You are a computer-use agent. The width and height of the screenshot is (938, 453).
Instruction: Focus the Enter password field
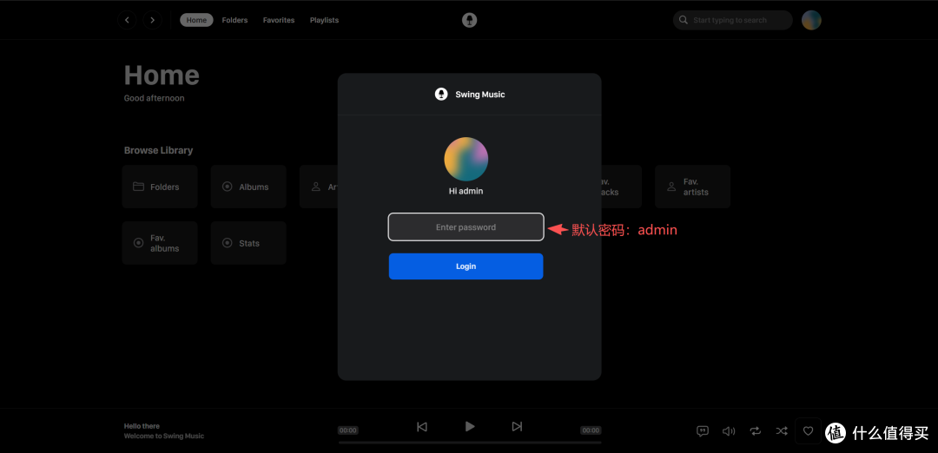click(466, 227)
